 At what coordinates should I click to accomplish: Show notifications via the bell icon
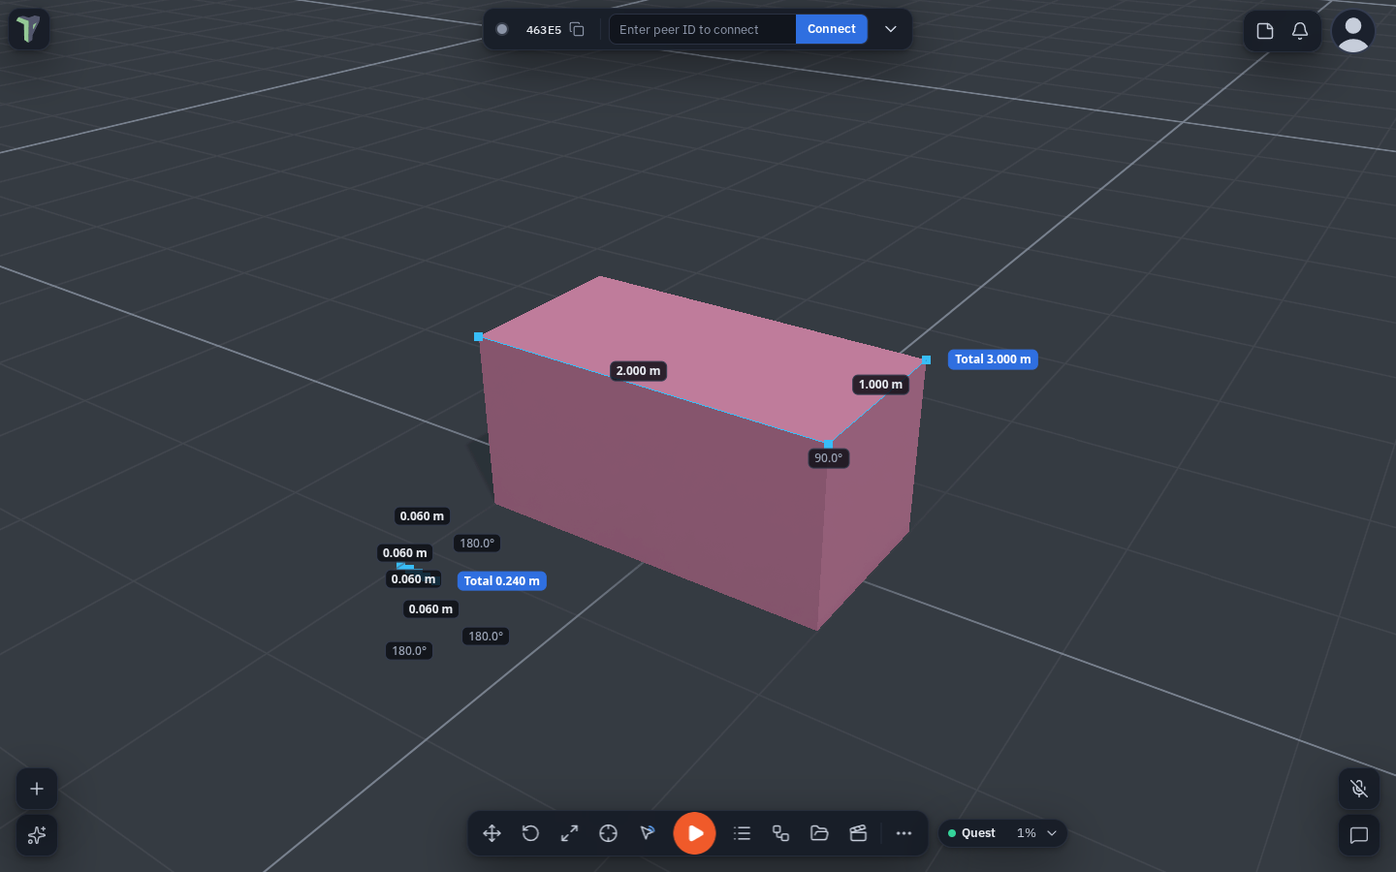1300,31
